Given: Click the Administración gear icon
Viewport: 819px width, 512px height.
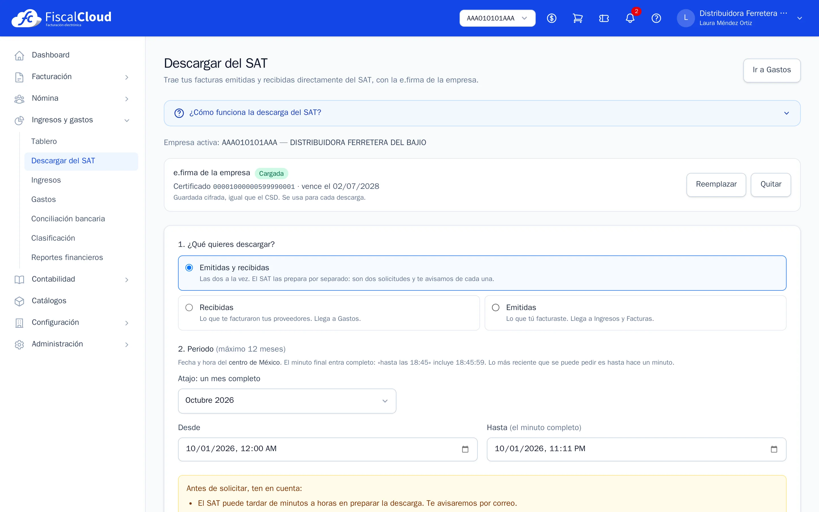Looking at the screenshot, I should (19, 344).
